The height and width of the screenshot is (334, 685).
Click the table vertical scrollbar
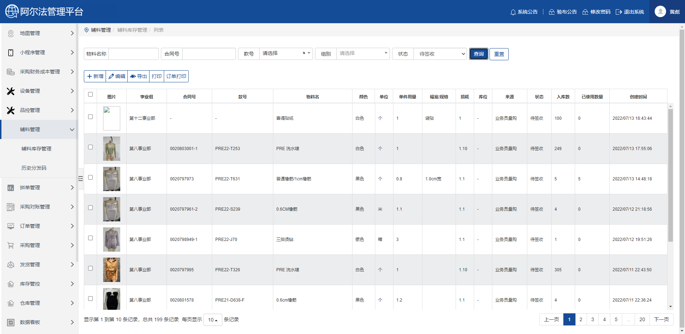pyautogui.click(x=670, y=175)
